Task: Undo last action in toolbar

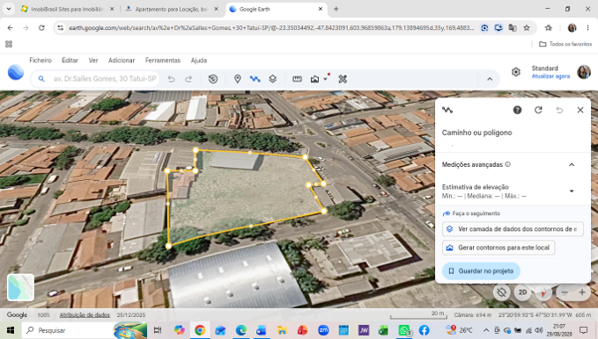Action: point(171,79)
